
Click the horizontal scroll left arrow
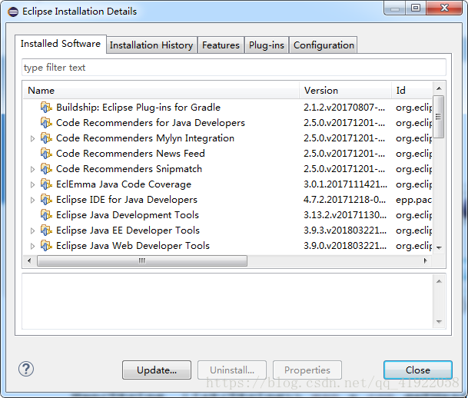click(29, 260)
